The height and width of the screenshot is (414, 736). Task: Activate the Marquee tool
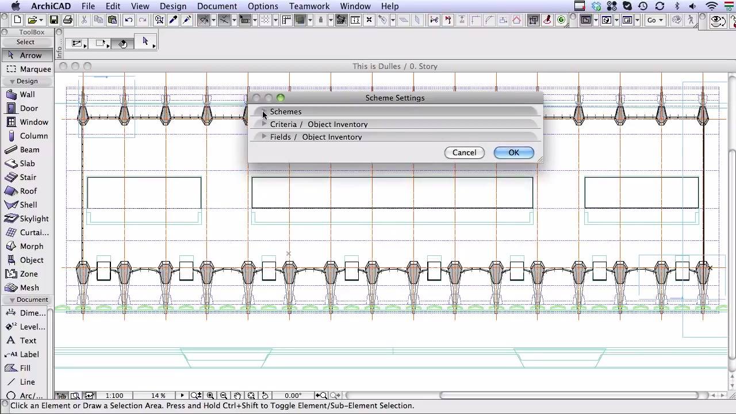[x=27, y=69]
